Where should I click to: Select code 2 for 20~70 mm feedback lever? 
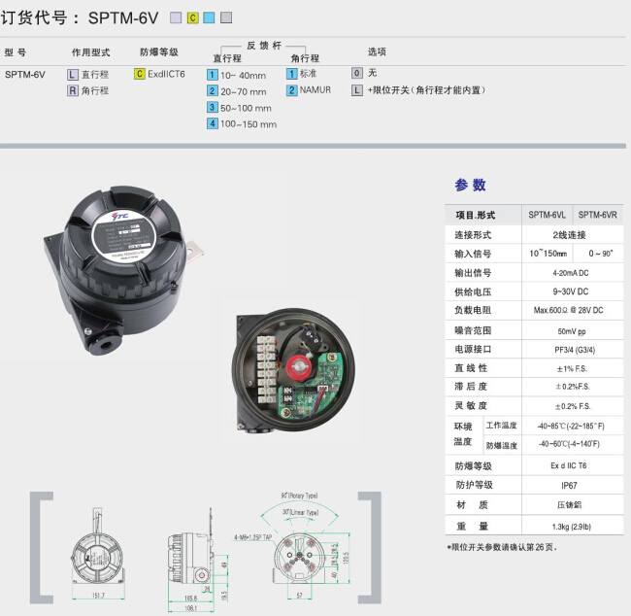[x=212, y=91]
